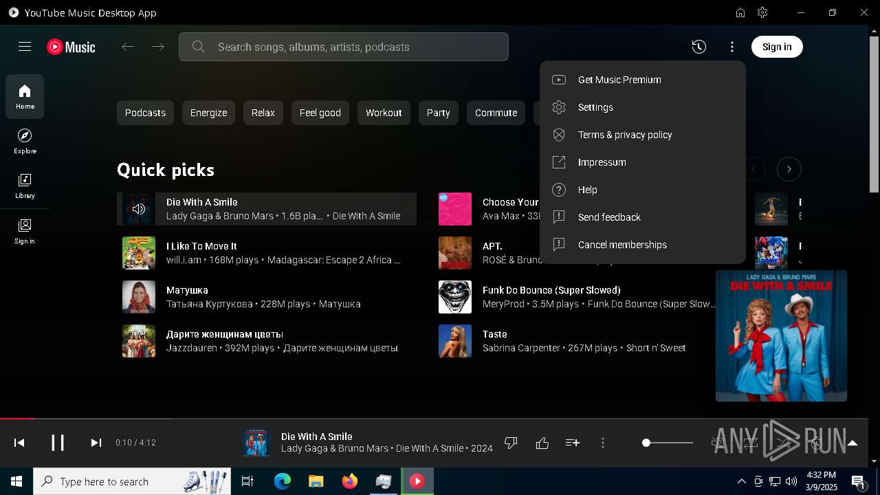Image resolution: width=880 pixels, height=495 pixels.
Task: Select the Party chip
Action: tap(438, 113)
